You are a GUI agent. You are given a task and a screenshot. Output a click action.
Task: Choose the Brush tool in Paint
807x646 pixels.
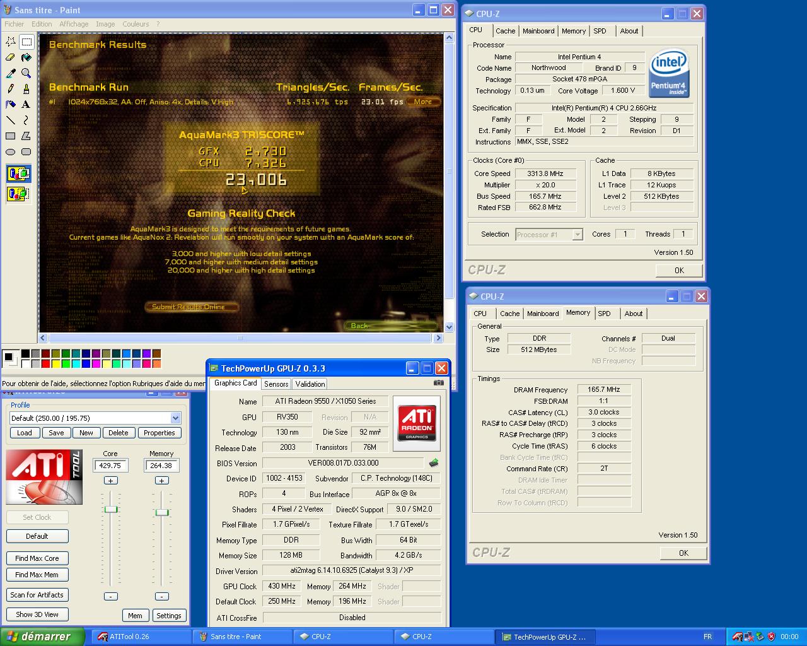tap(26, 89)
